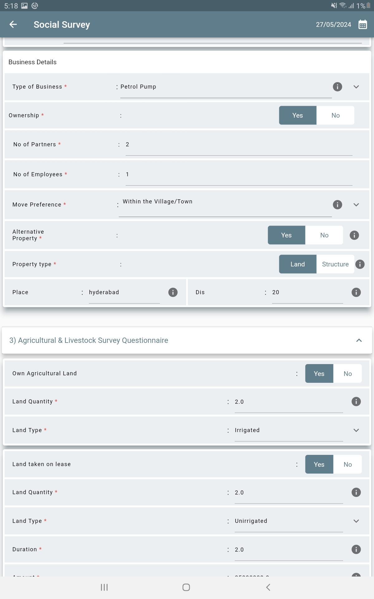Show info for Type of Business

338,87
